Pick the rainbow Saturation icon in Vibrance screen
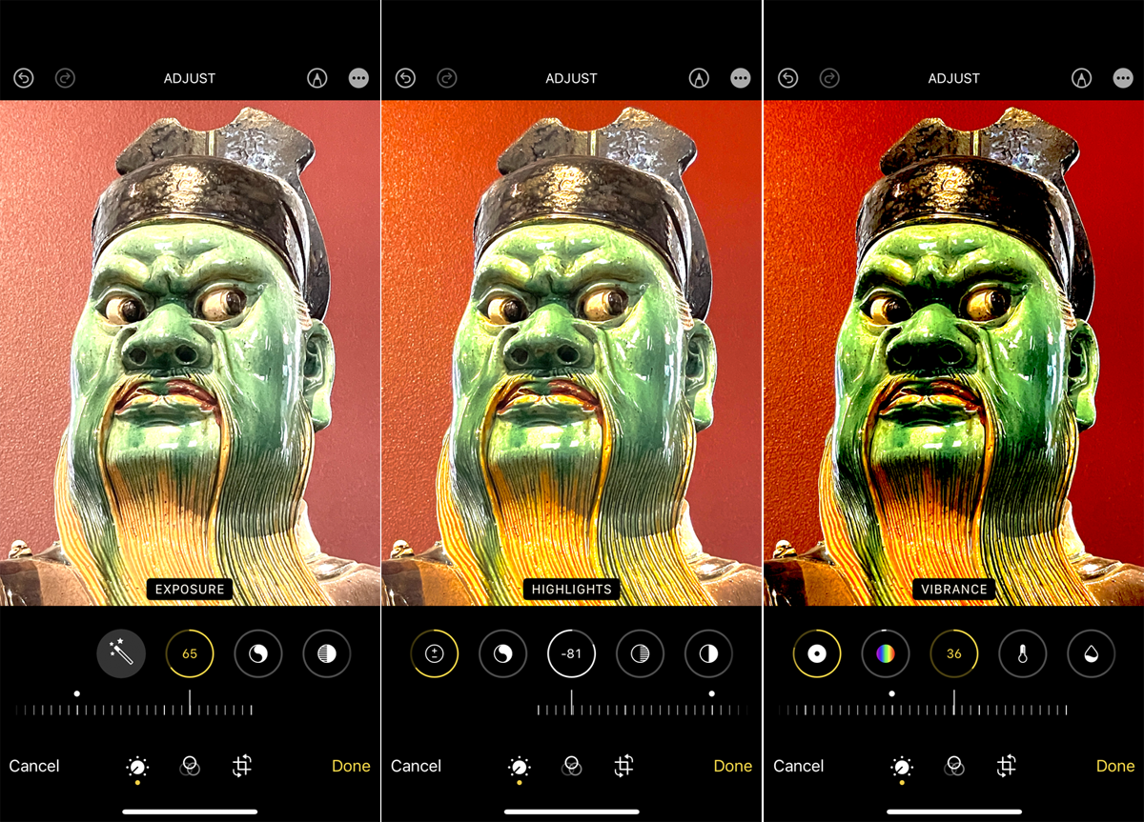This screenshot has height=822, width=1144. click(886, 653)
